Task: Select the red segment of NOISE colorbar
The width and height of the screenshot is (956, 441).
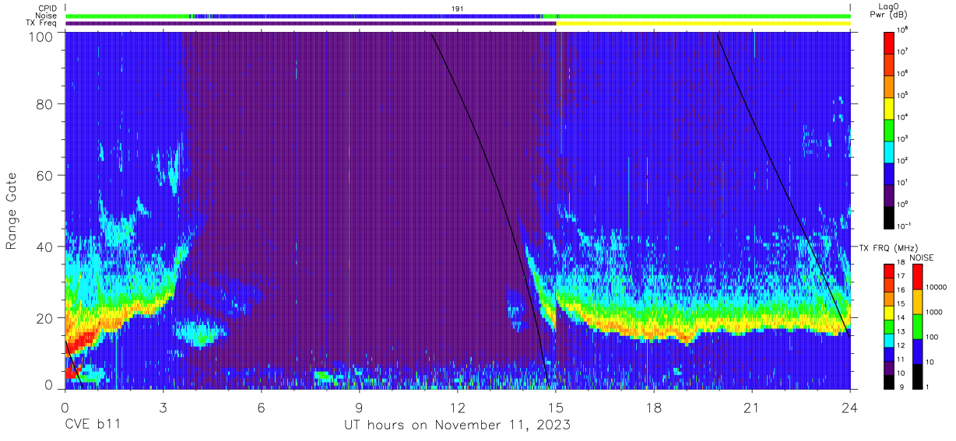Action: [x=916, y=277]
